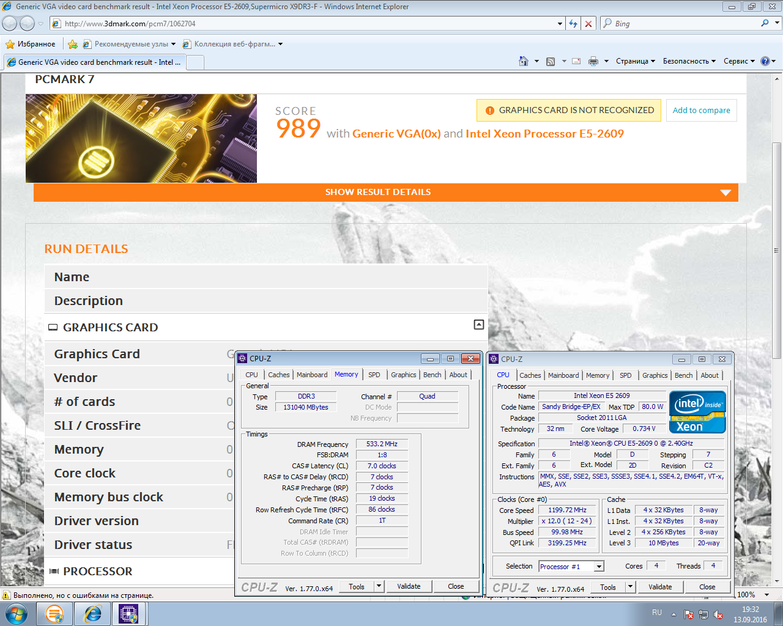Click the PCMark 7 result thumbnail image
The width and height of the screenshot is (783, 626).
pyautogui.click(x=141, y=138)
